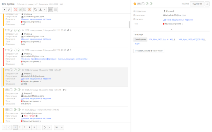This screenshot has height=132, width=212.
Task: Click the pencil edit icon in toolbar
Action: coord(9,10)
